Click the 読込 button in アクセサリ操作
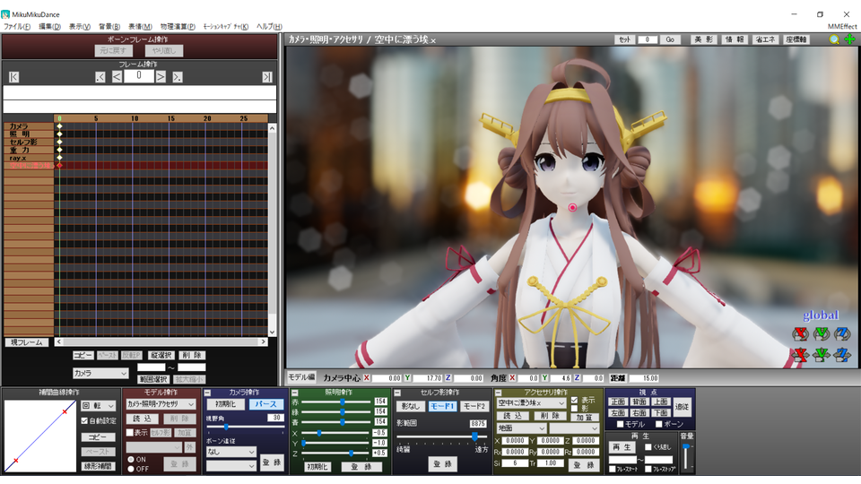The image size is (861, 484). pos(513,416)
